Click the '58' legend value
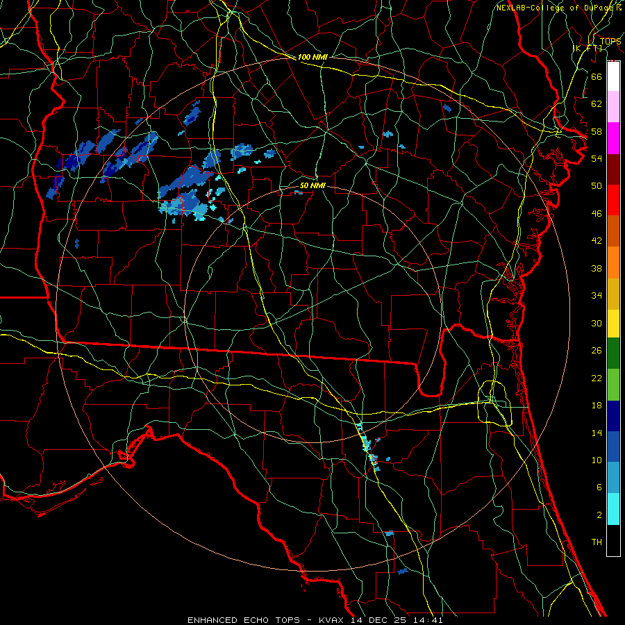The width and height of the screenshot is (625, 625). click(x=597, y=131)
